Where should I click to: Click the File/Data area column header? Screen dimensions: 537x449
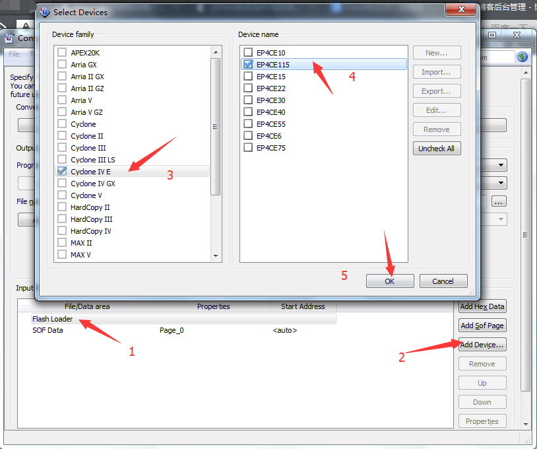(x=87, y=306)
